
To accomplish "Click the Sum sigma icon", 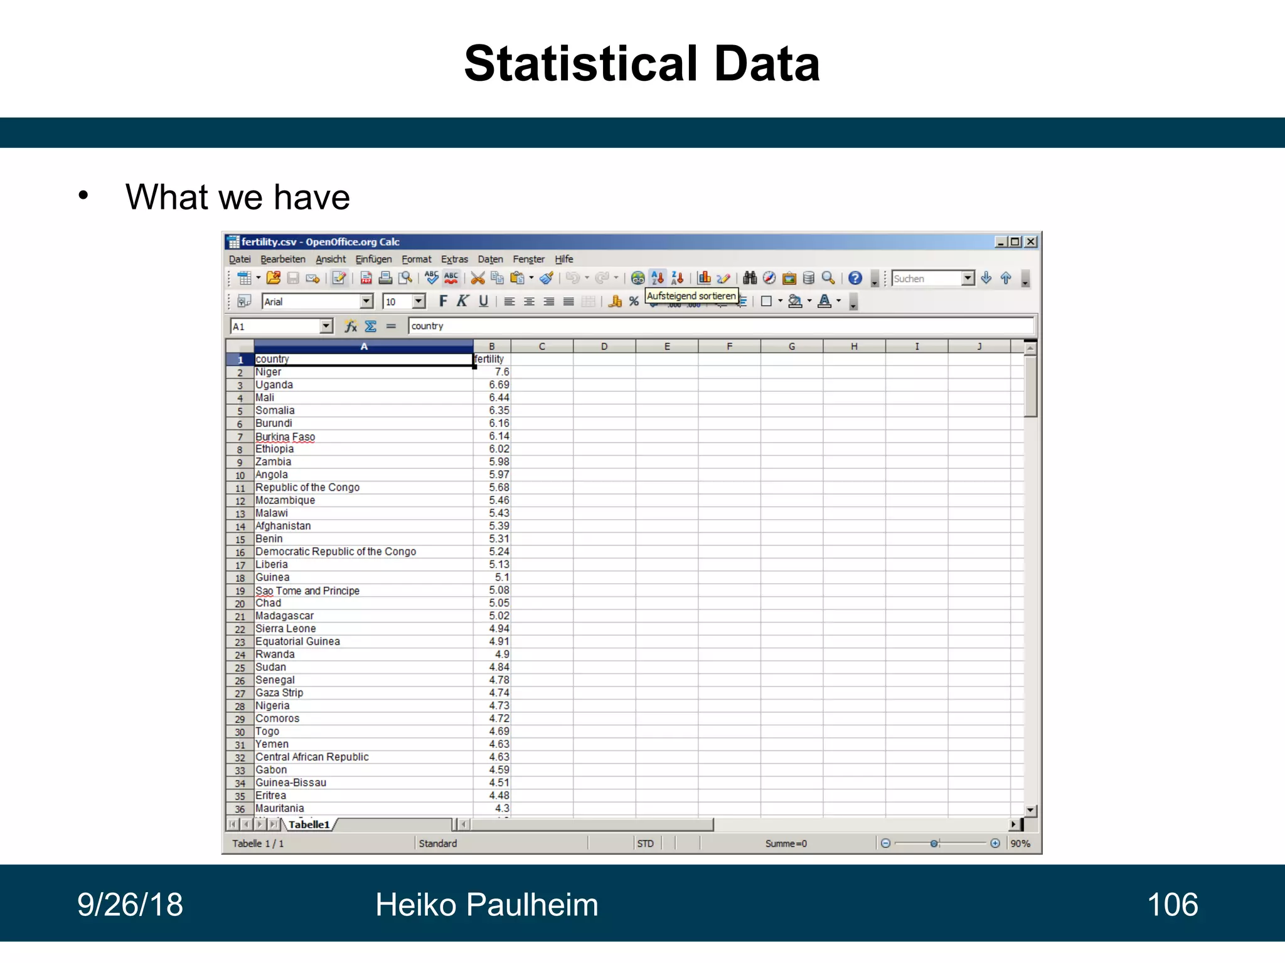I will (371, 326).
